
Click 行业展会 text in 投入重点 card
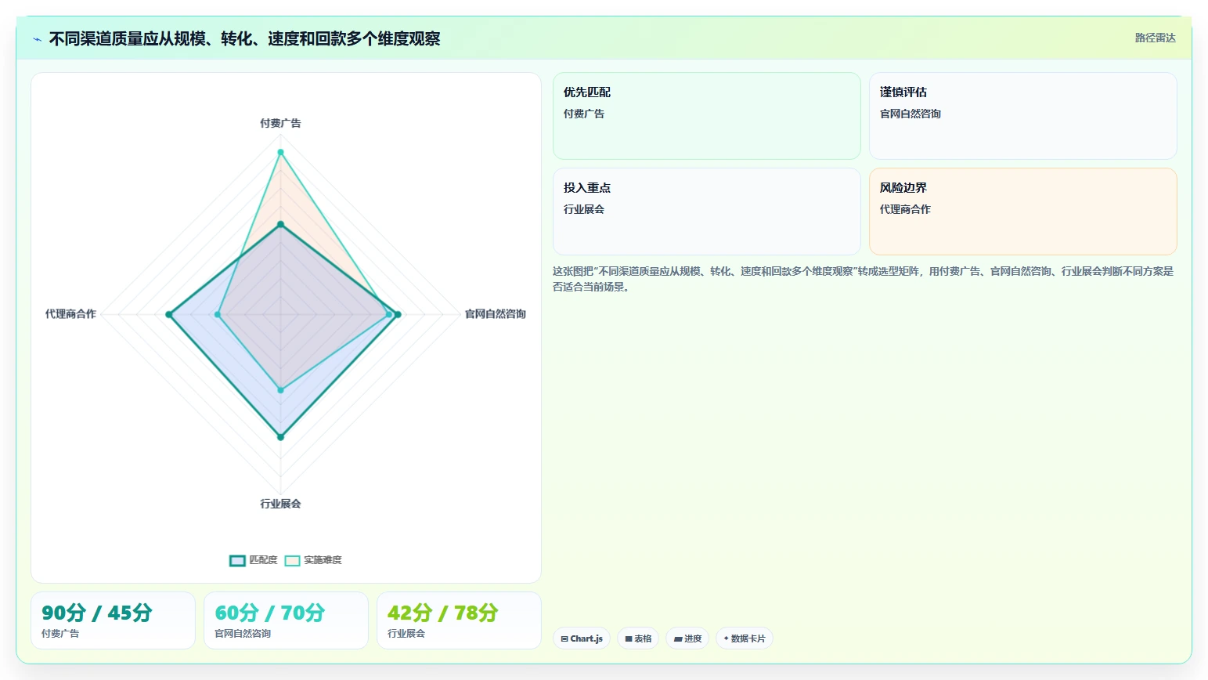pos(584,209)
